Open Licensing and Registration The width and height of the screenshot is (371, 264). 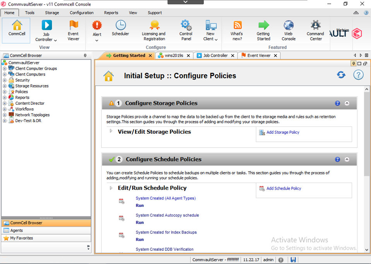tap(154, 30)
